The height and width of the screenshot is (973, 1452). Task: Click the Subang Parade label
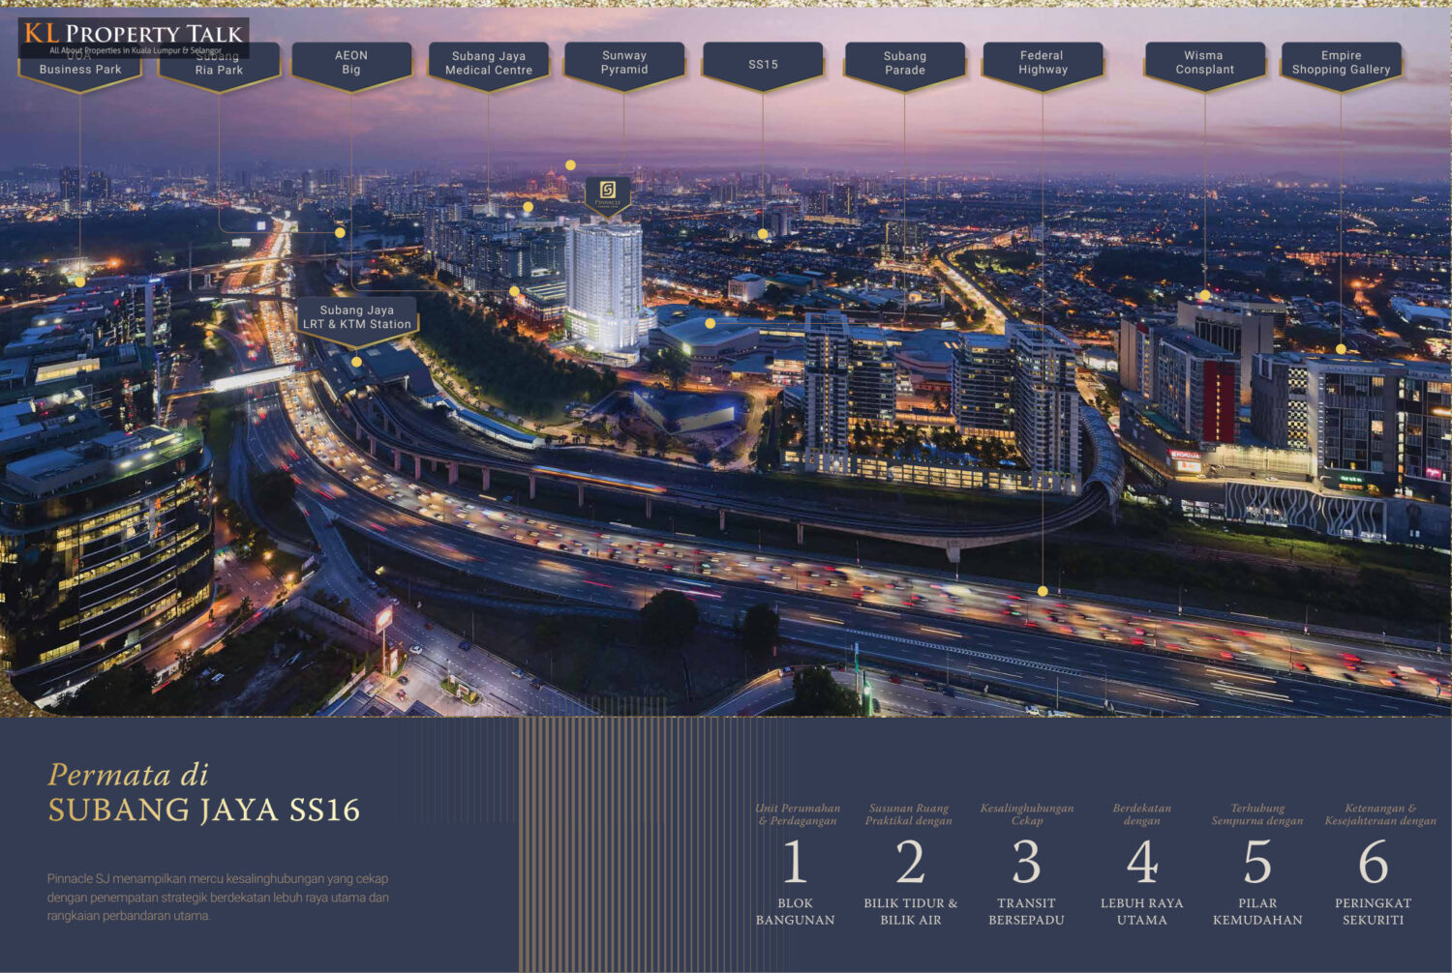click(x=904, y=63)
